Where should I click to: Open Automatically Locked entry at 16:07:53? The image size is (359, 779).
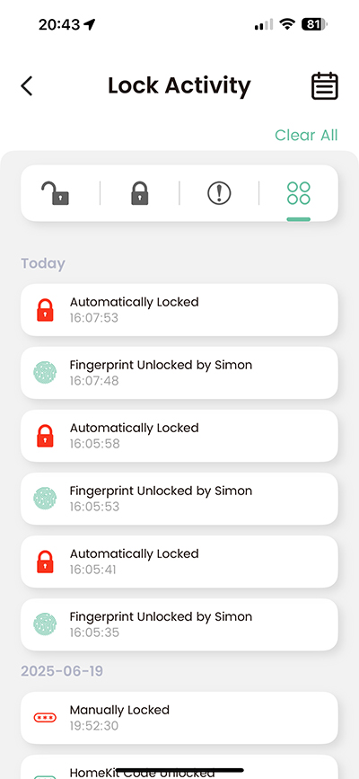click(179, 310)
